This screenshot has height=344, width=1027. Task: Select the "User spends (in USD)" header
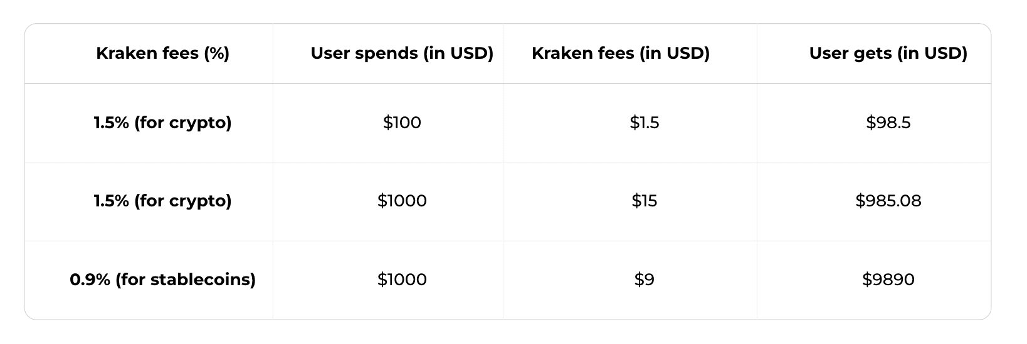(402, 54)
